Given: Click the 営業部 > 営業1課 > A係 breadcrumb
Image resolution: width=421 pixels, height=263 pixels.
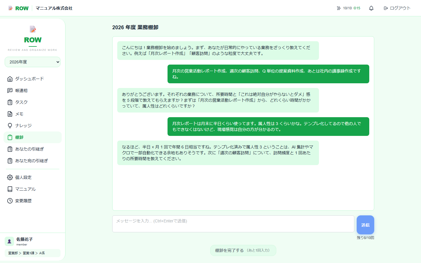Looking at the screenshot, I should tap(33, 253).
